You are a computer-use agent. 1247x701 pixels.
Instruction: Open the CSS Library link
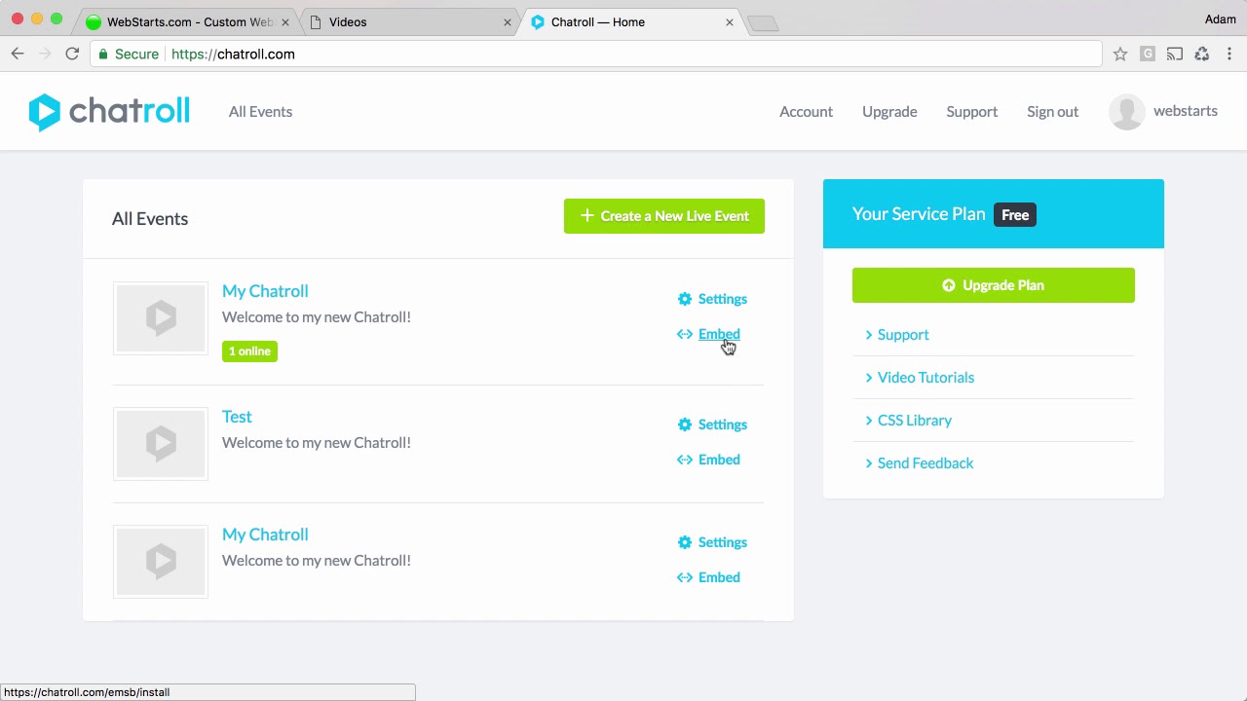915,421
